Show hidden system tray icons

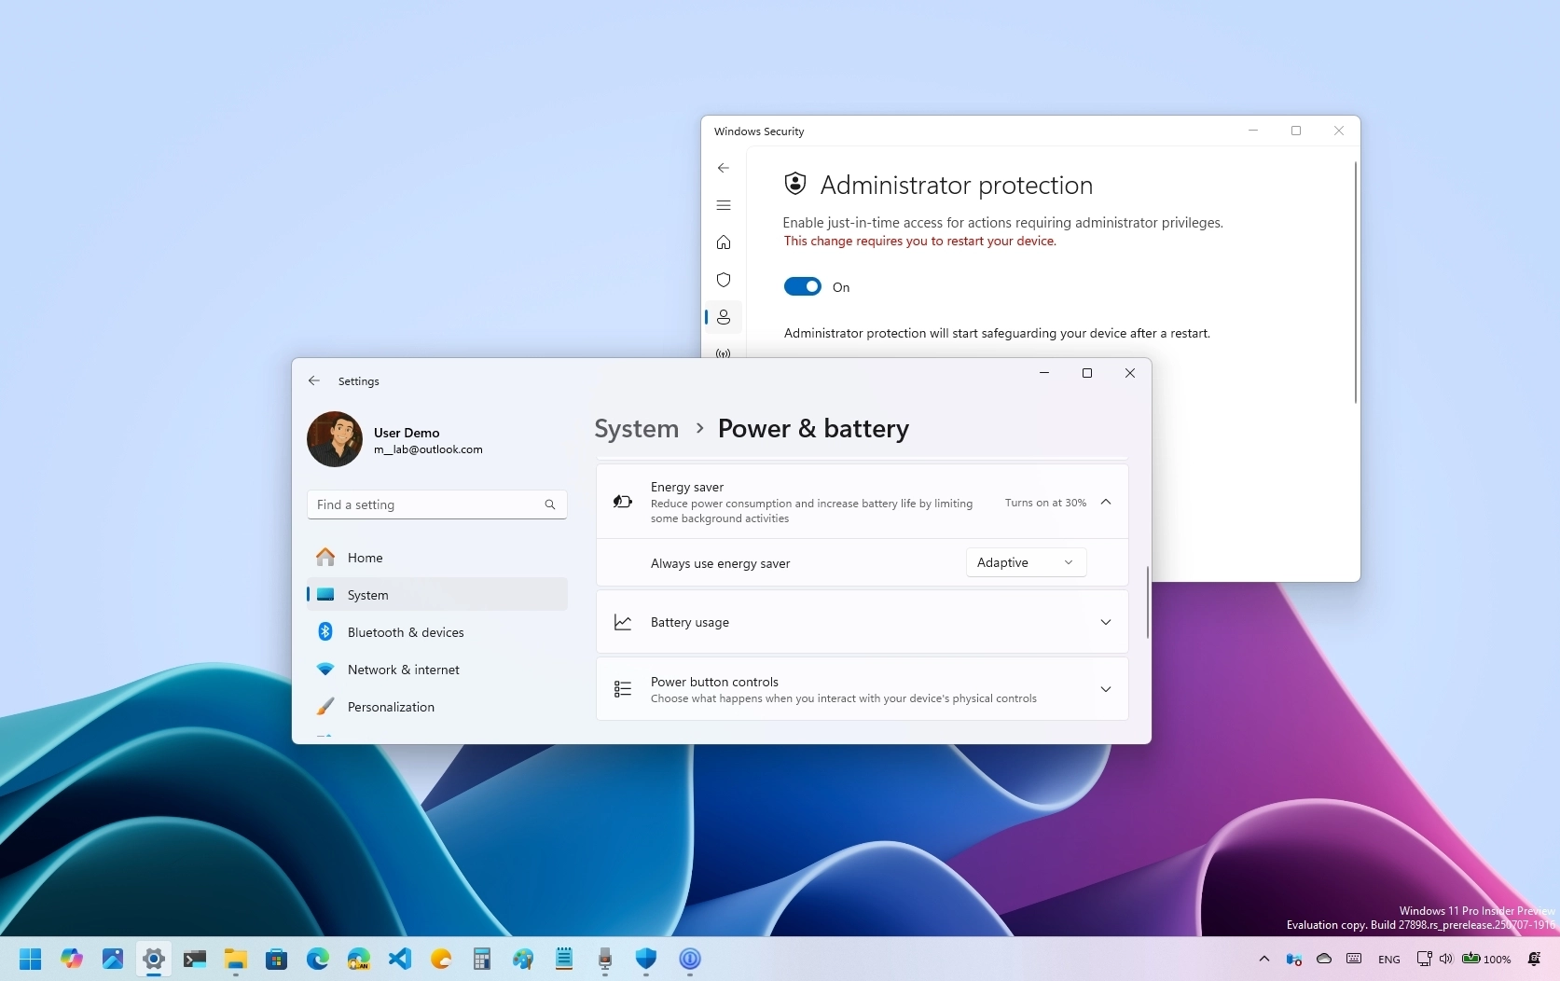point(1264,959)
